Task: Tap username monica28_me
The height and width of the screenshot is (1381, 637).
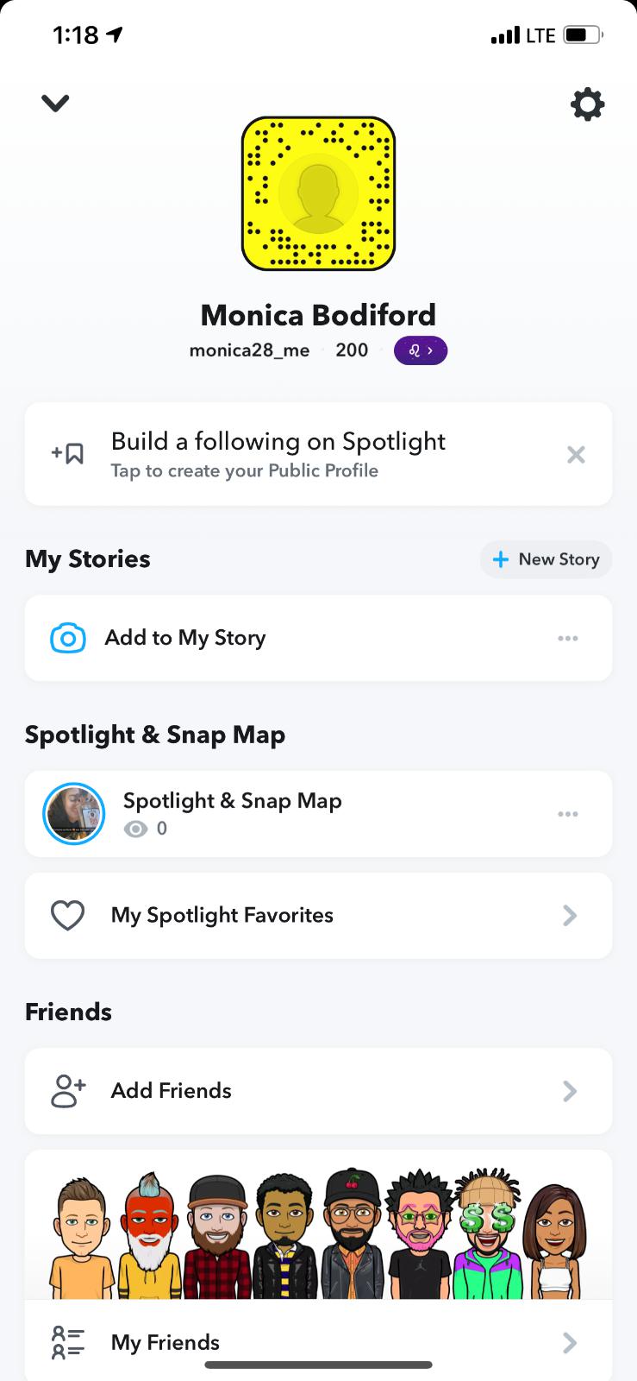Action: click(249, 350)
